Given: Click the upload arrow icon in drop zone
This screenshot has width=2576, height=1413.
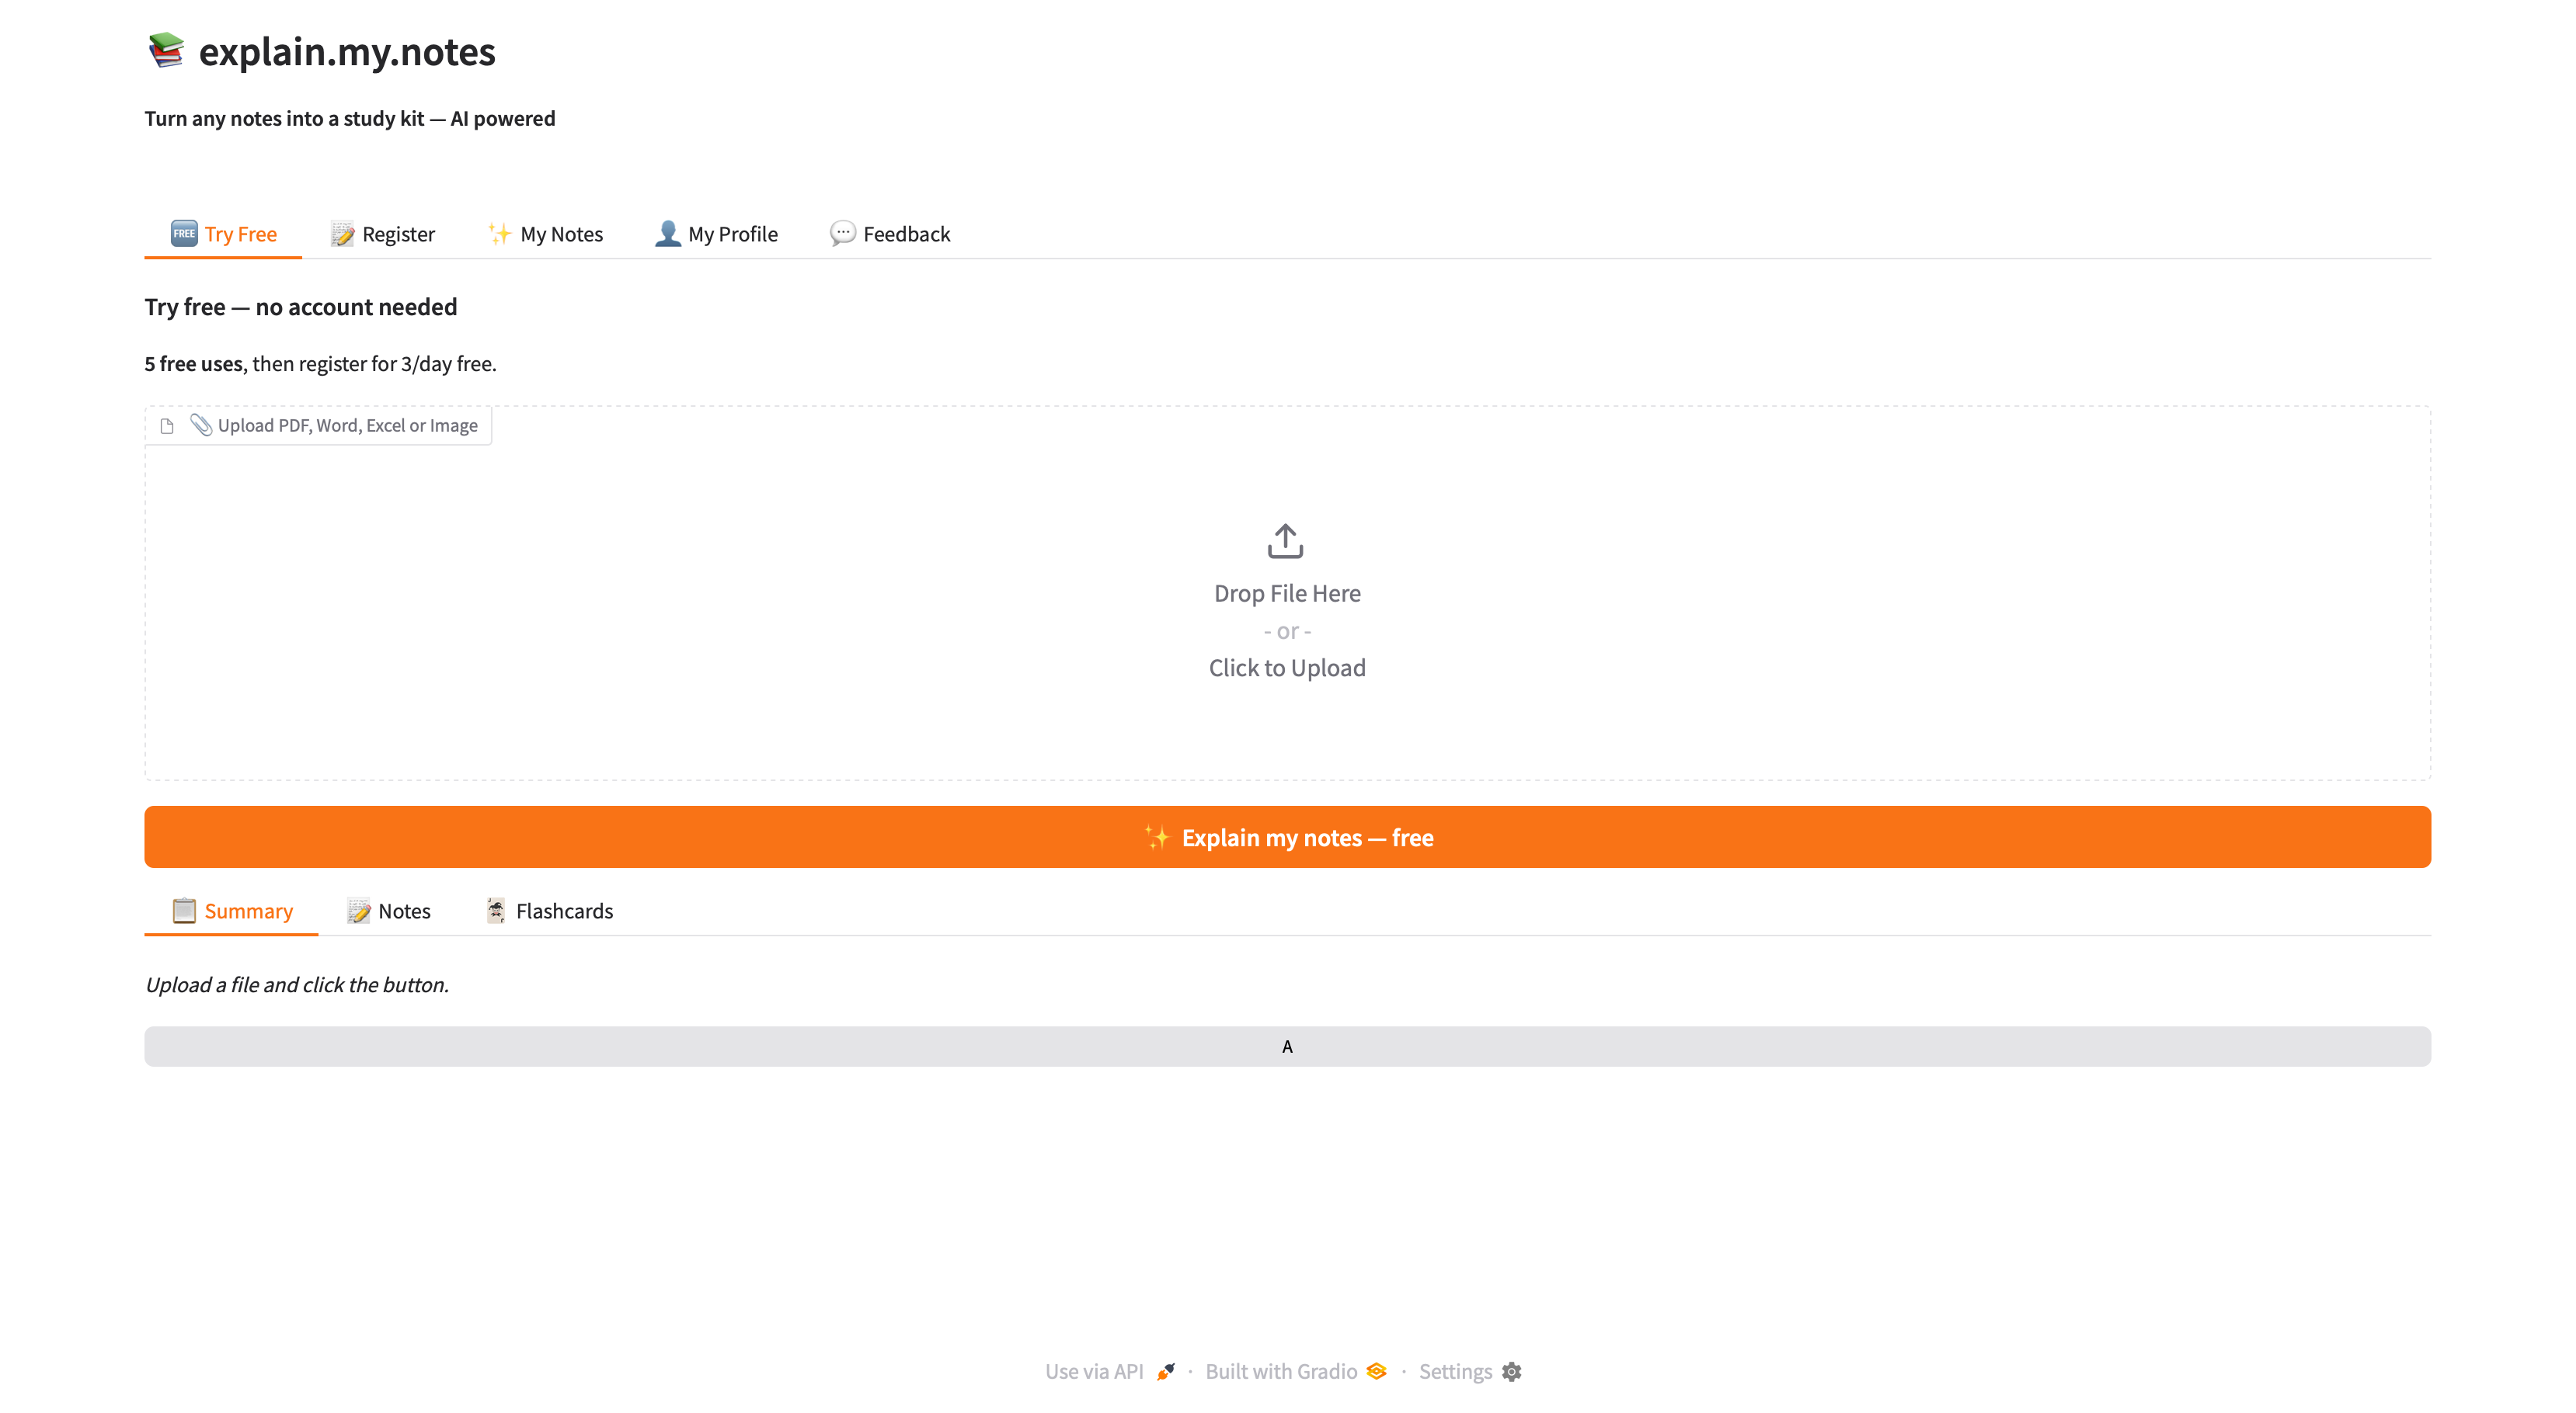Looking at the screenshot, I should (x=1285, y=540).
